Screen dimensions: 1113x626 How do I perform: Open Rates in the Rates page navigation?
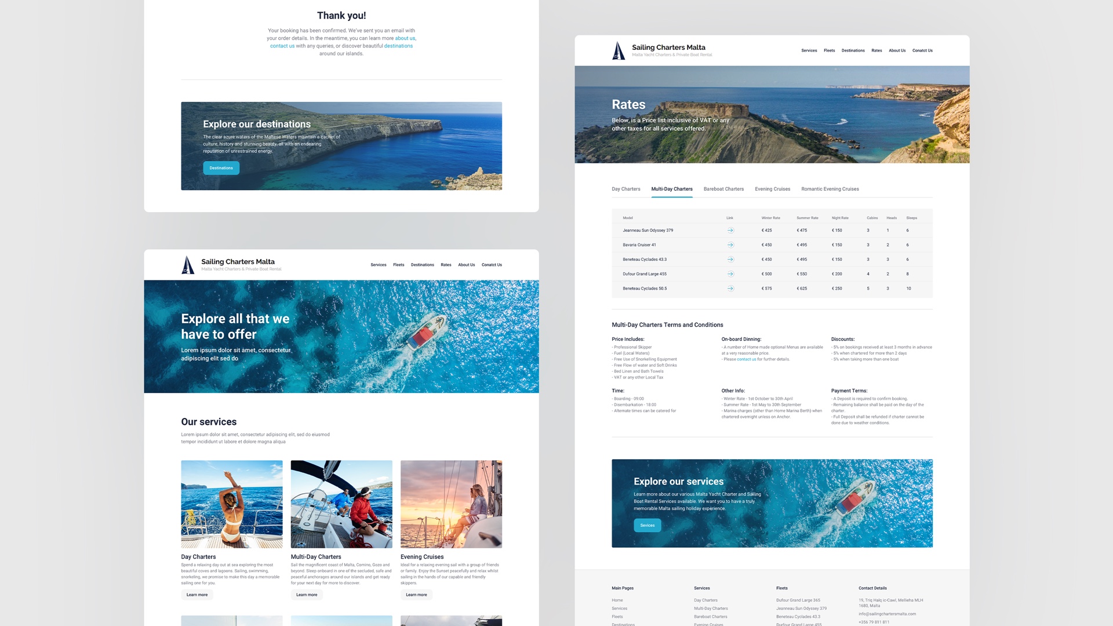pyautogui.click(x=876, y=50)
